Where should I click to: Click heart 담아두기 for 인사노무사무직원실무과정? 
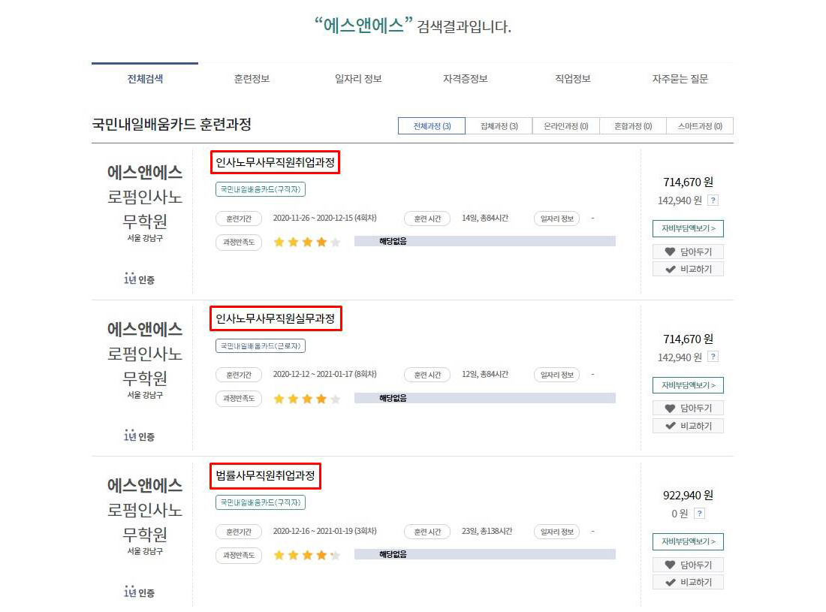[x=688, y=409]
